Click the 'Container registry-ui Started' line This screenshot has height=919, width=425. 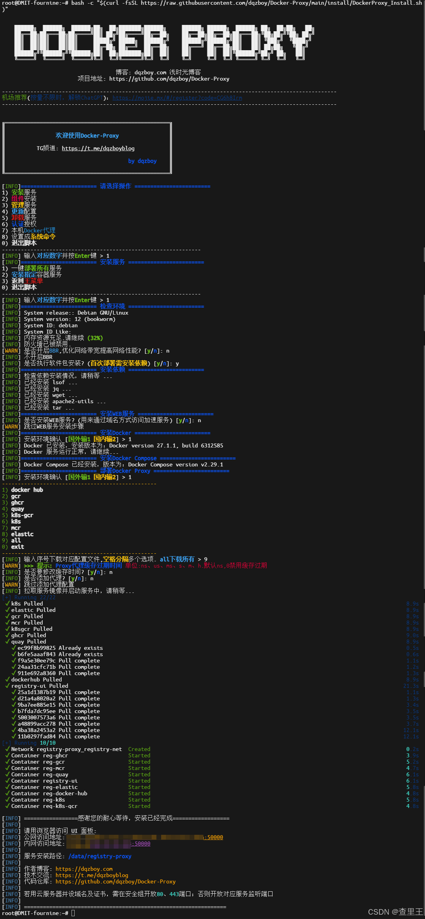77,781
